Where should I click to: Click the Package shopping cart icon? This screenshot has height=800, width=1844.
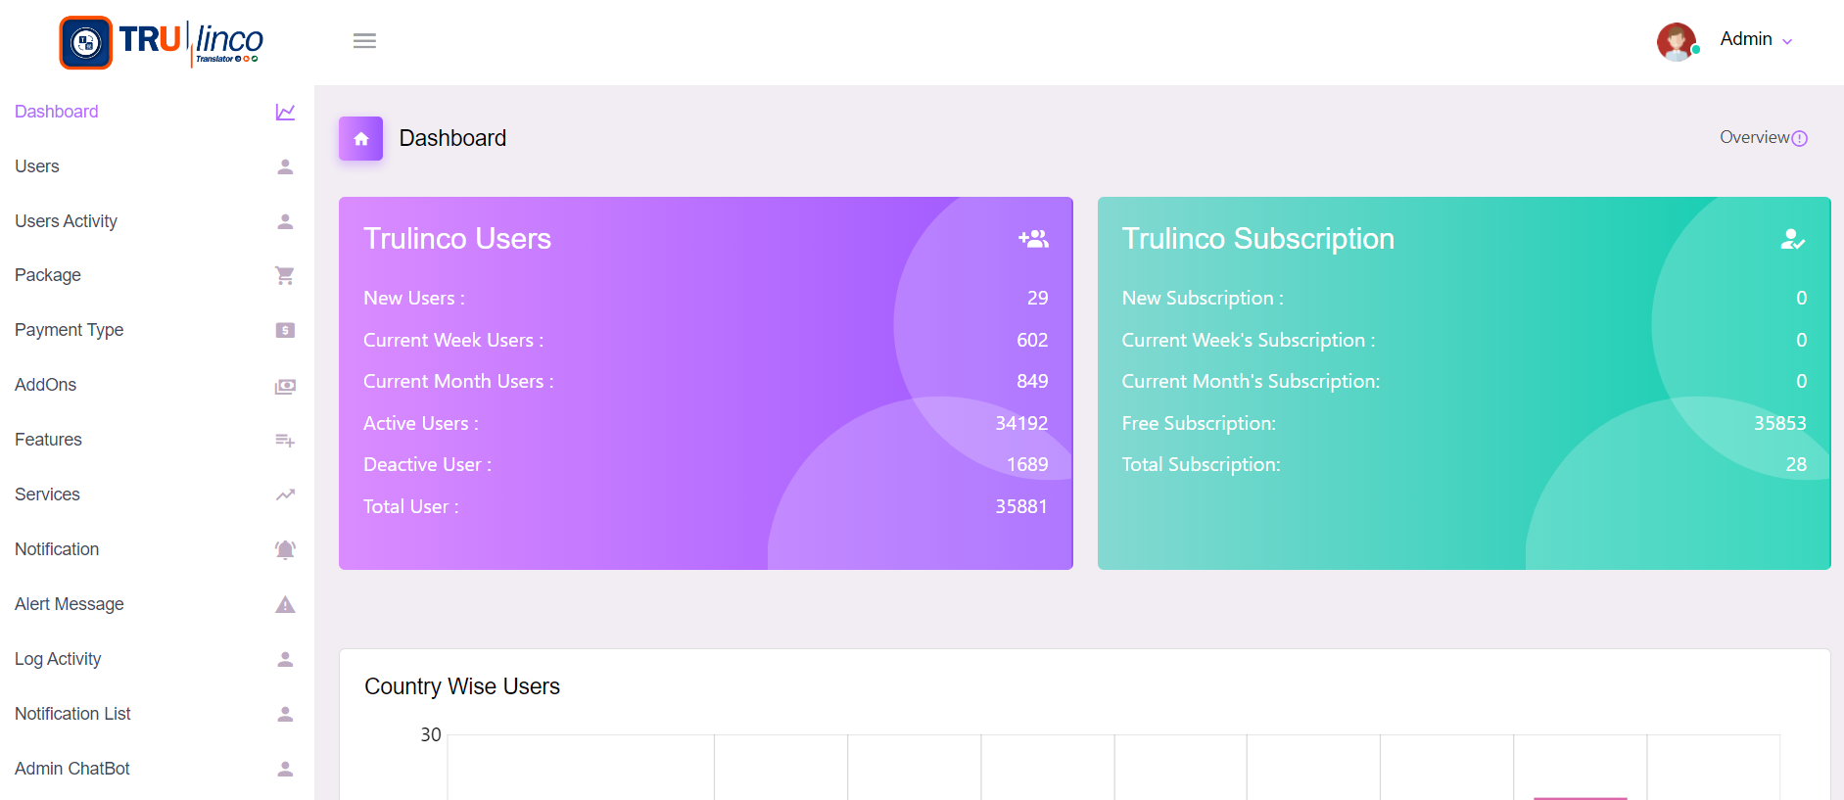pyautogui.click(x=285, y=276)
